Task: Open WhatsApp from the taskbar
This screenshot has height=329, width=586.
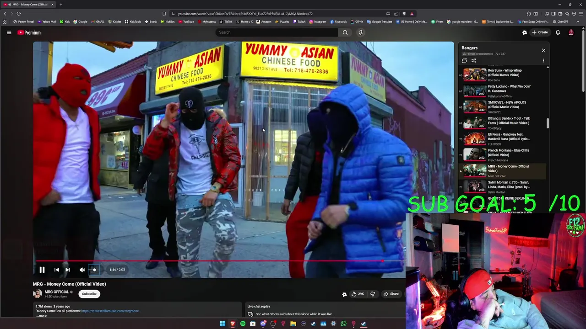Action: click(343, 324)
